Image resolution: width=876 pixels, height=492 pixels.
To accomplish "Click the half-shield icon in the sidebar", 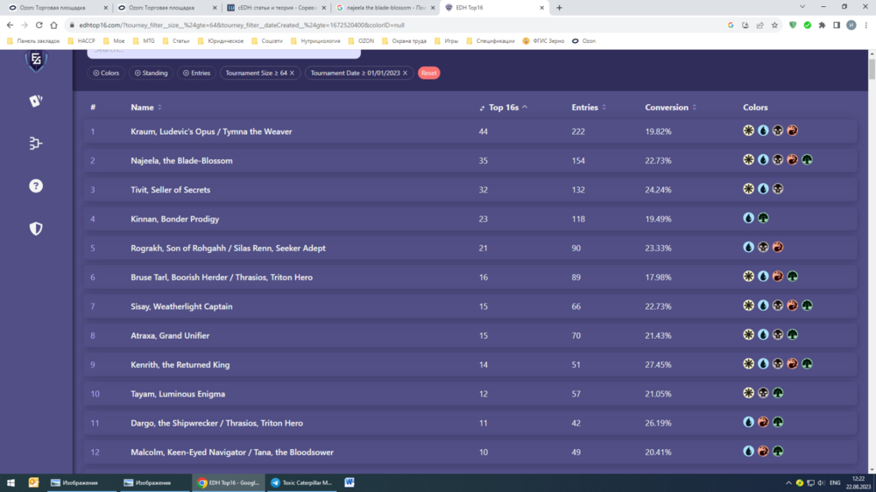I will pos(36,228).
